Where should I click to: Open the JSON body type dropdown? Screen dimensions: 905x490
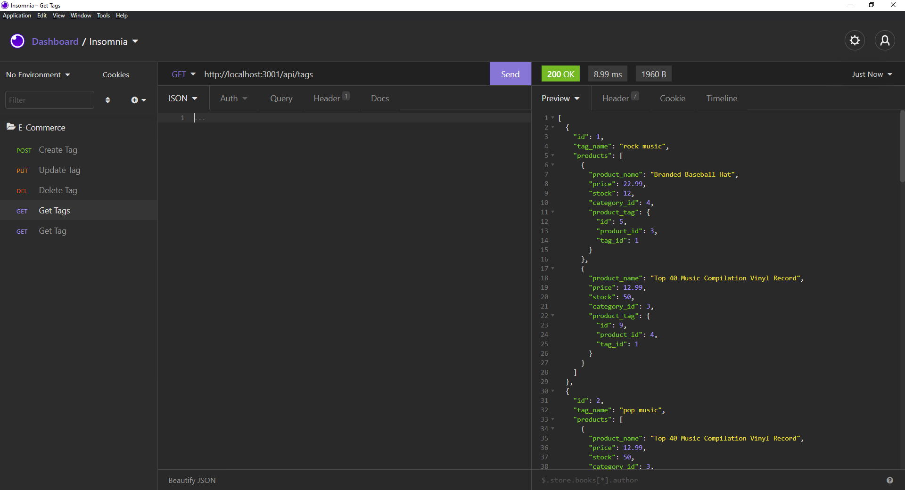pyautogui.click(x=182, y=98)
